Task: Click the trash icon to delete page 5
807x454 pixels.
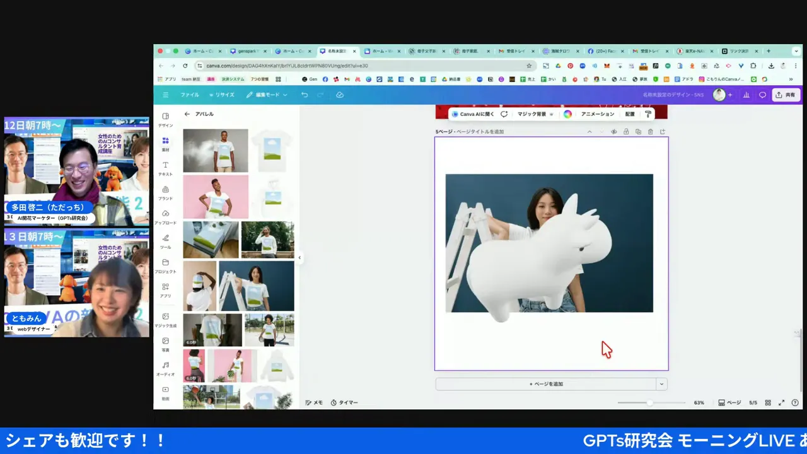Action: pyautogui.click(x=651, y=132)
